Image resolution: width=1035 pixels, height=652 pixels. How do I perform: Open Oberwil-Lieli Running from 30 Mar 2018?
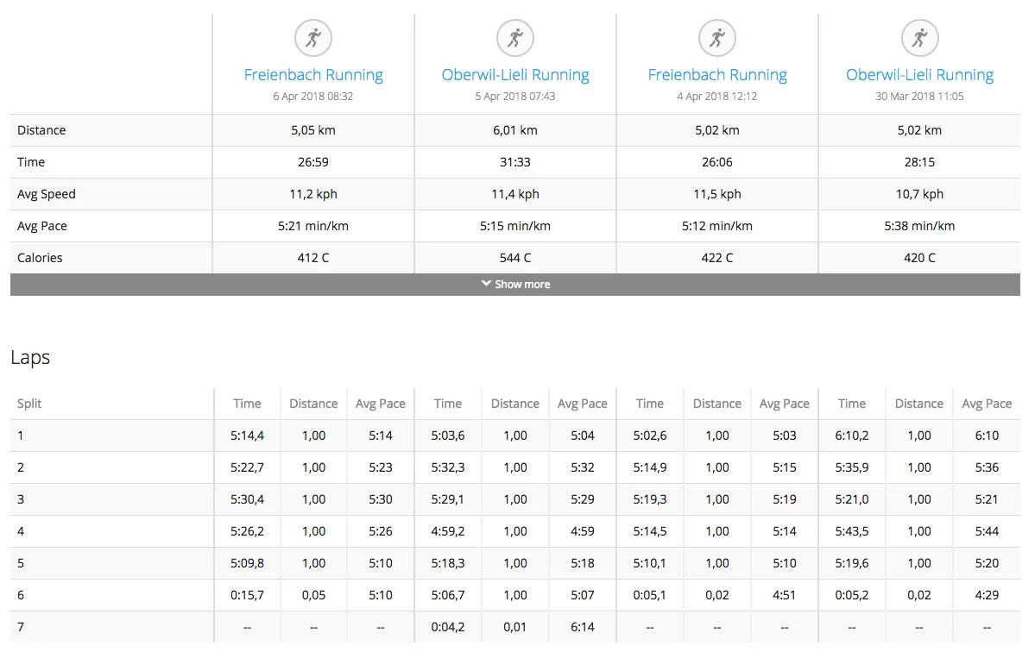click(x=919, y=75)
